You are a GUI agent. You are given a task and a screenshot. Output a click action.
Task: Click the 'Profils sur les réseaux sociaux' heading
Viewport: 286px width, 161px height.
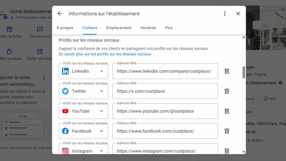click(x=89, y=40)
